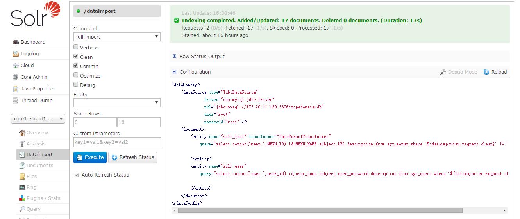Toggle the Auto-Refresh Status checkbox

coord(76,175)
